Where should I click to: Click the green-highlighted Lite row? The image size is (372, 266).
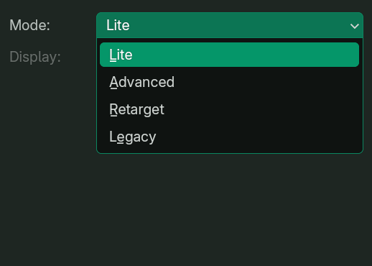(x=229, y=55)
